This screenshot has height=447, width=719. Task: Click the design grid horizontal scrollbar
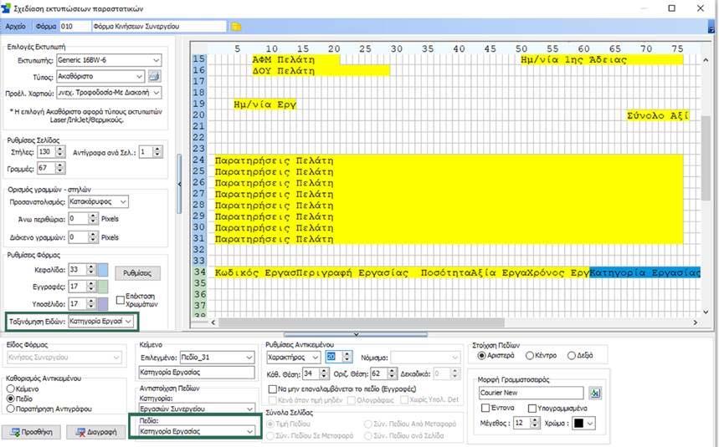pyautogui.click(x=362, y=323)
